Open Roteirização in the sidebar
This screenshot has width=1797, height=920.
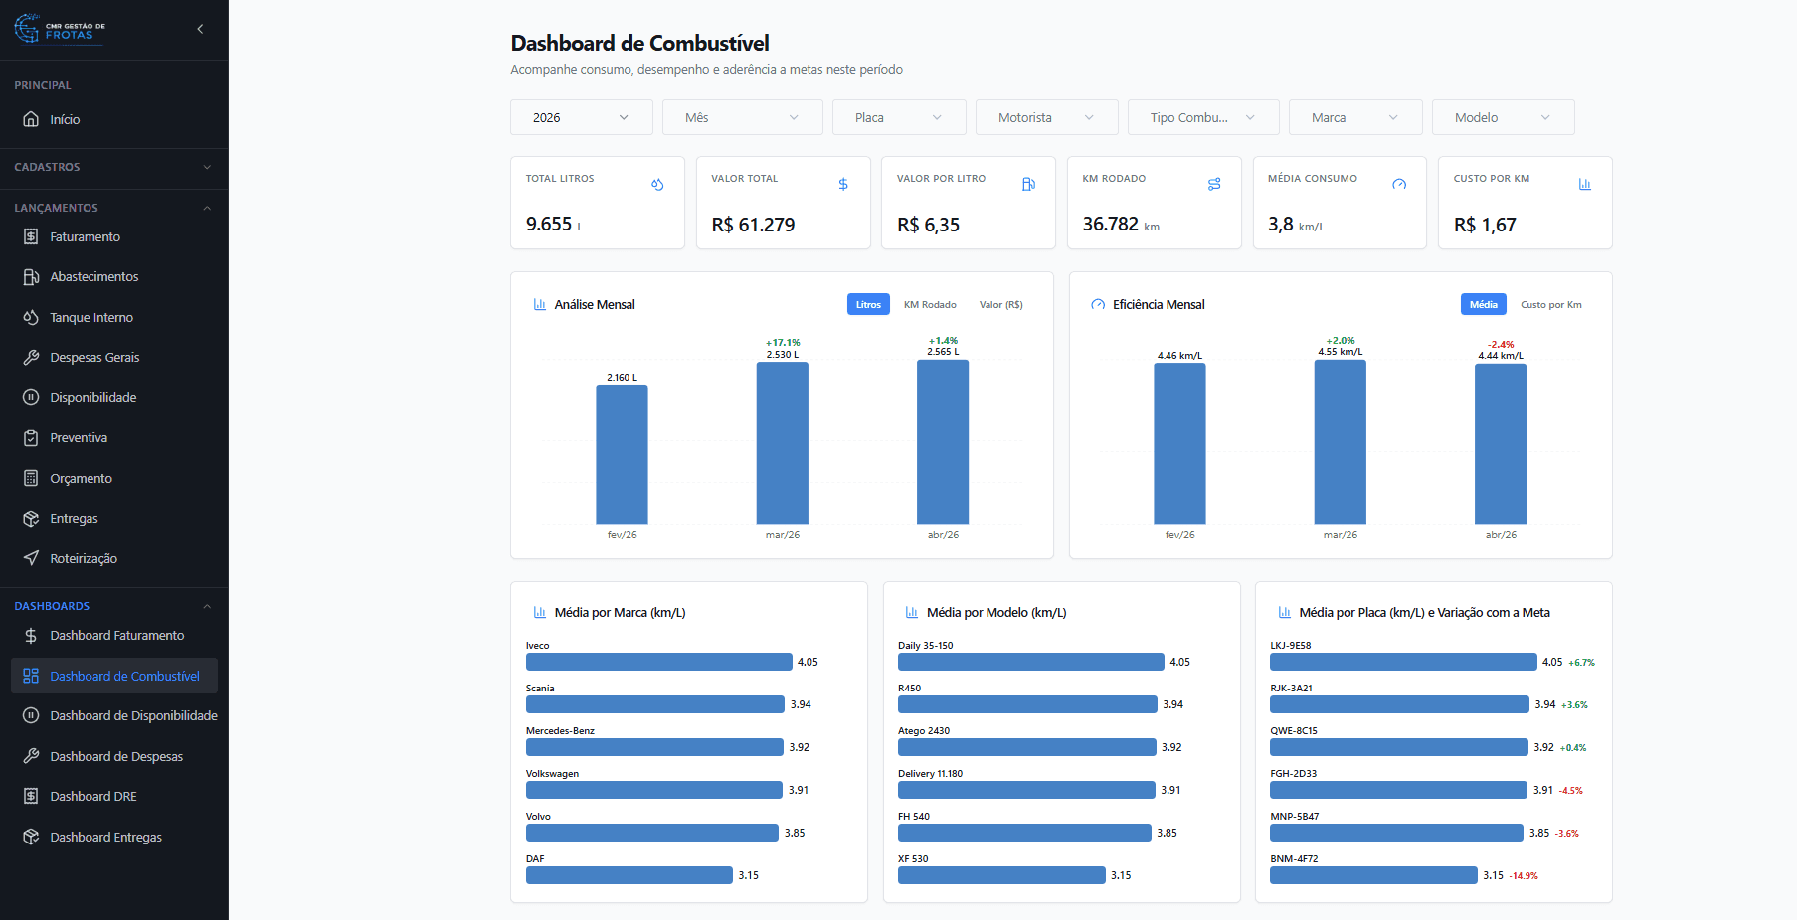(113, 558)
